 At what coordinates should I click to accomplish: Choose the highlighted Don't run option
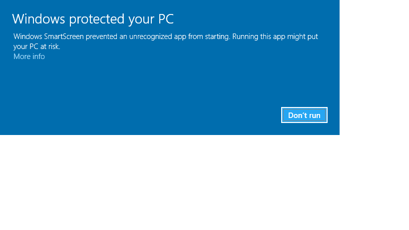(304, 115)
